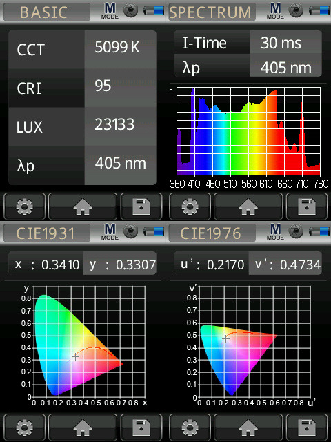Open settings gear in the SPECTRUM panel
The width and height of the screenshot is (331, 442).
(190, 206)
